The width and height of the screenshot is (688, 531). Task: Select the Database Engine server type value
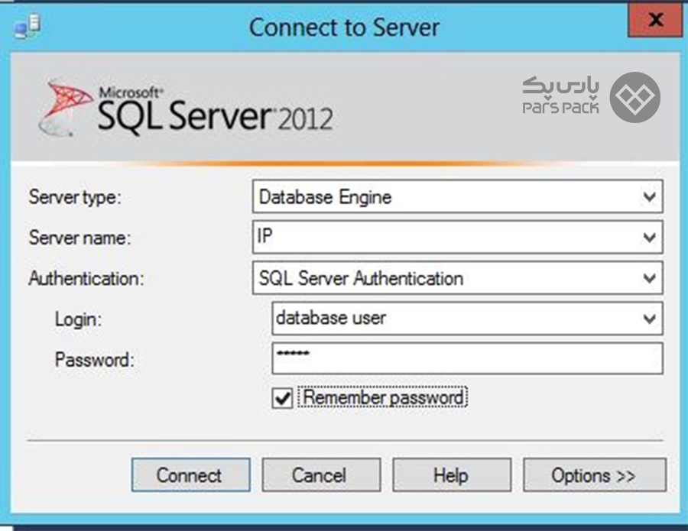(x=325, y=197)
